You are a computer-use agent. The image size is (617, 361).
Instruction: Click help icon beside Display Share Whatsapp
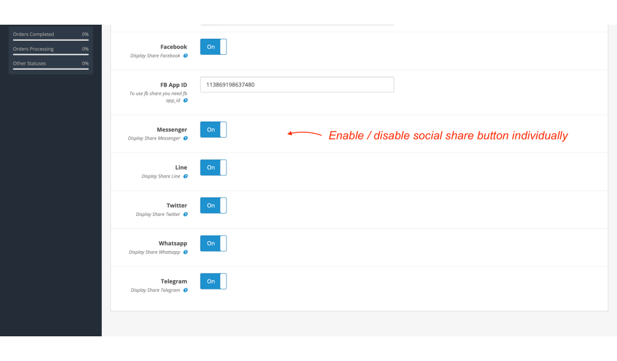[x=185, y=252]
